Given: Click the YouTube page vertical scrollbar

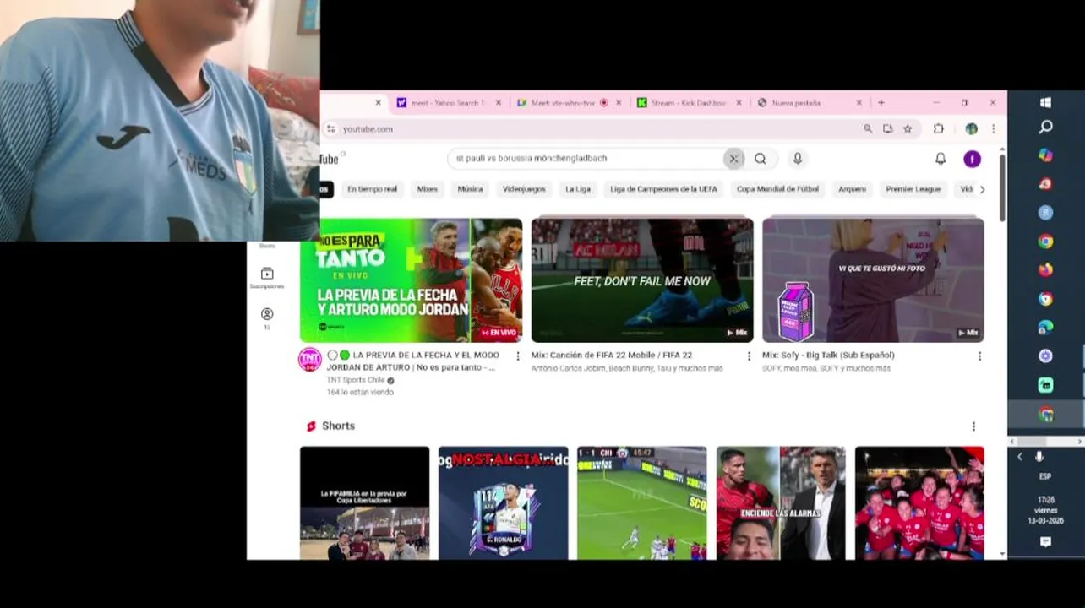Looking at the screenshot, I should (1002, 189).
